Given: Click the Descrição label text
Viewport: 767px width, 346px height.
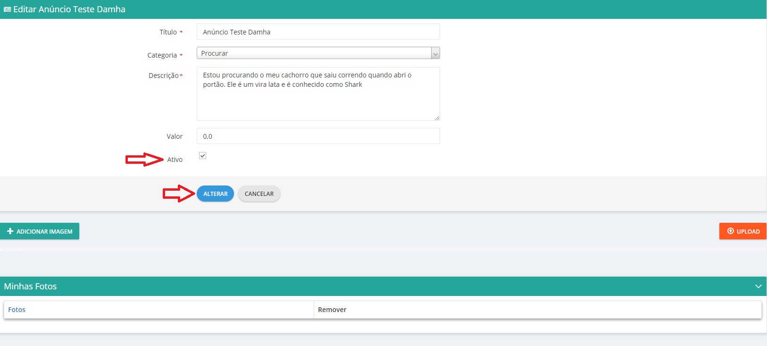Looking at the screenshot, I should 163,76.
